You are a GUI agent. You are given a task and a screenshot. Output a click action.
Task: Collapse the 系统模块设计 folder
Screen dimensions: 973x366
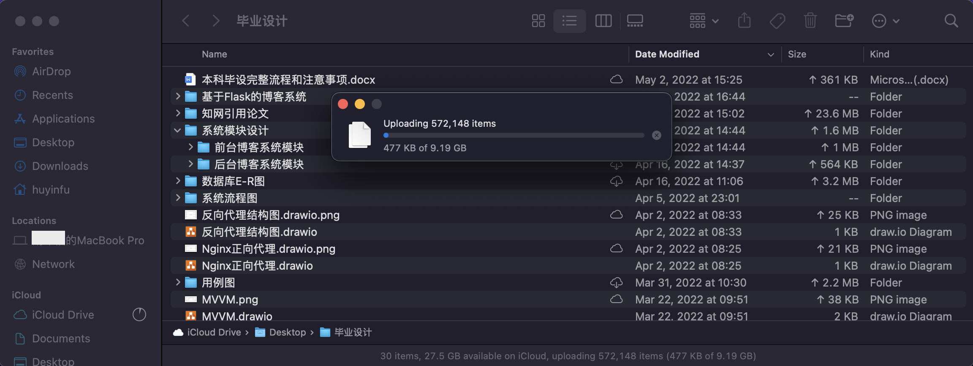tap(178, 131)
